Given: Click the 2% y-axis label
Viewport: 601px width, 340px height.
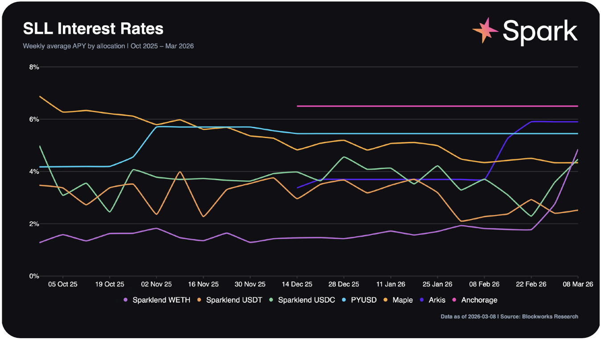Looking at the screenshot, I should click(34, 224).
